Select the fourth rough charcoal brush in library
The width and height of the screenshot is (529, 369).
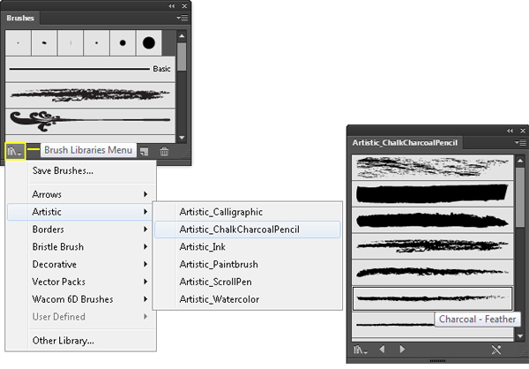pyautogui.click(x=433, y=246)
